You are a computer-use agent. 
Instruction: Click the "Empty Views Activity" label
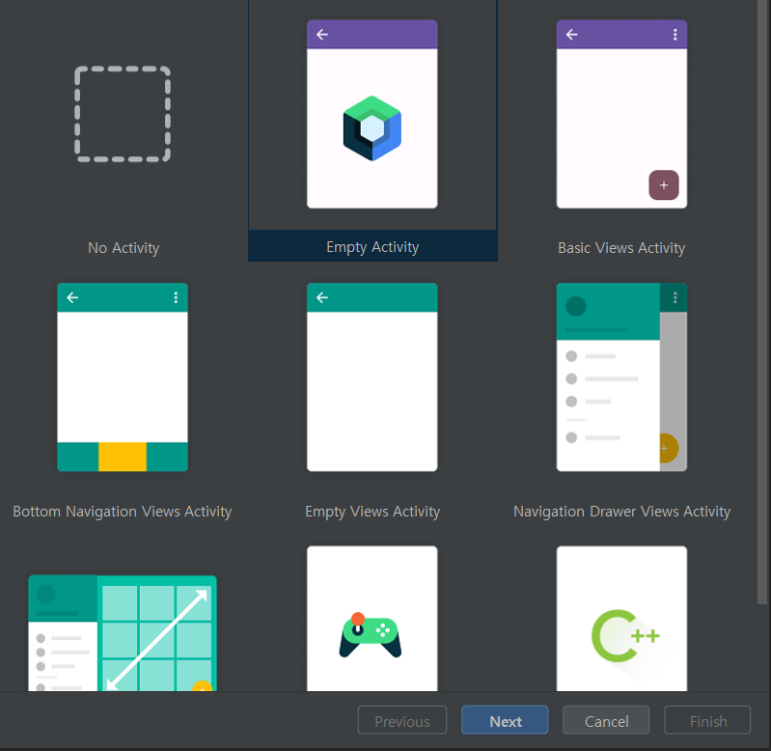(x=372, y=512)
